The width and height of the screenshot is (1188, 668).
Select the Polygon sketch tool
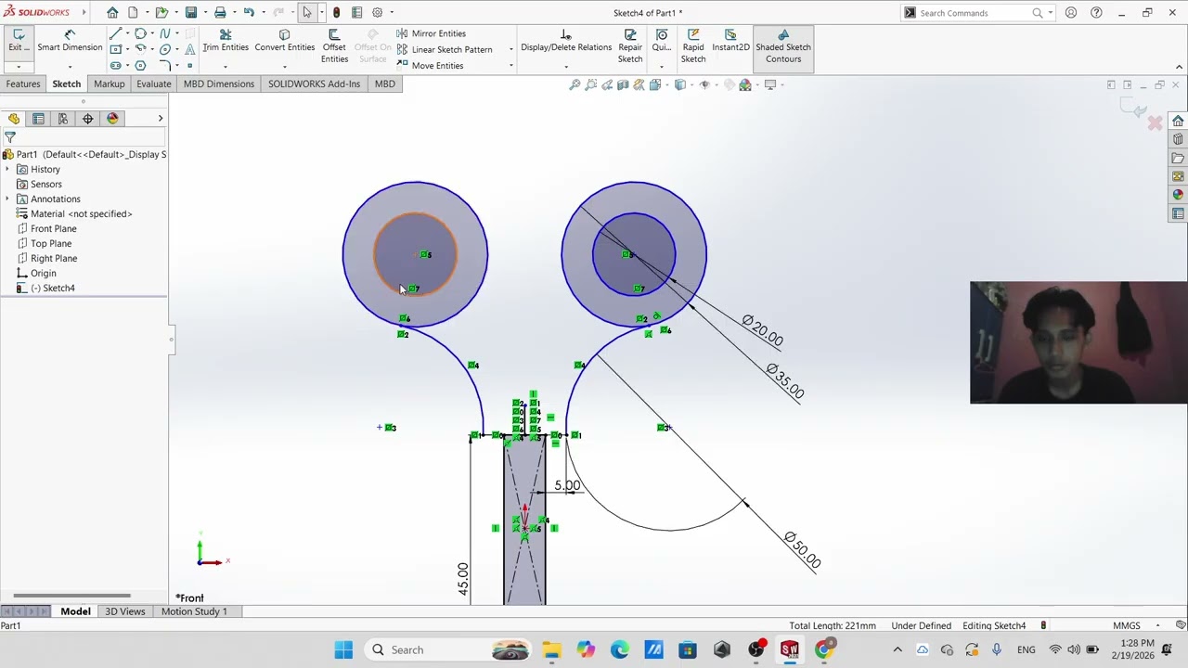[x=140, y=66]
